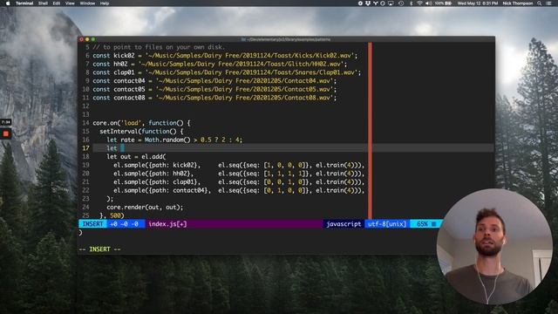Click core.render(out, out); line
The height and width of the screenshot is (314, 558).
(145, 208)
